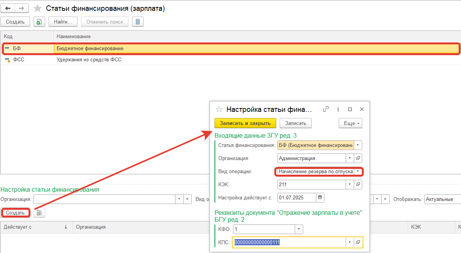
Task: Open the Статья финансирования dropdown arrow
Action: (x=358, y=145)
